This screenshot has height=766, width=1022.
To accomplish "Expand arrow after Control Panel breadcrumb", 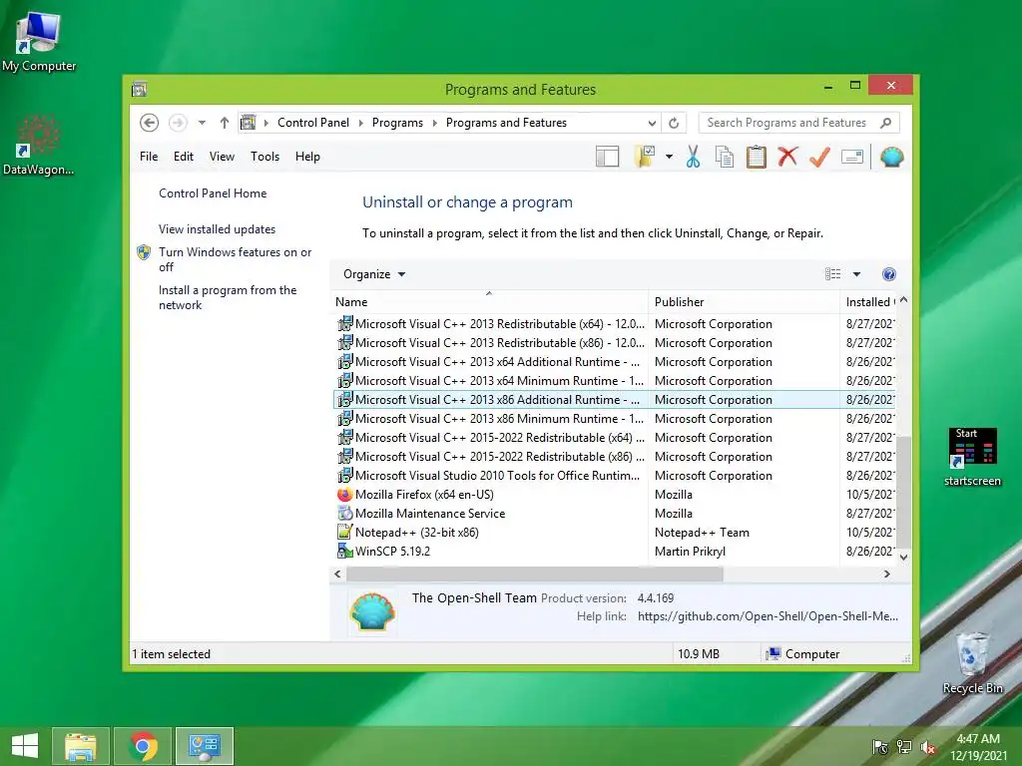I will coord(361,123).
